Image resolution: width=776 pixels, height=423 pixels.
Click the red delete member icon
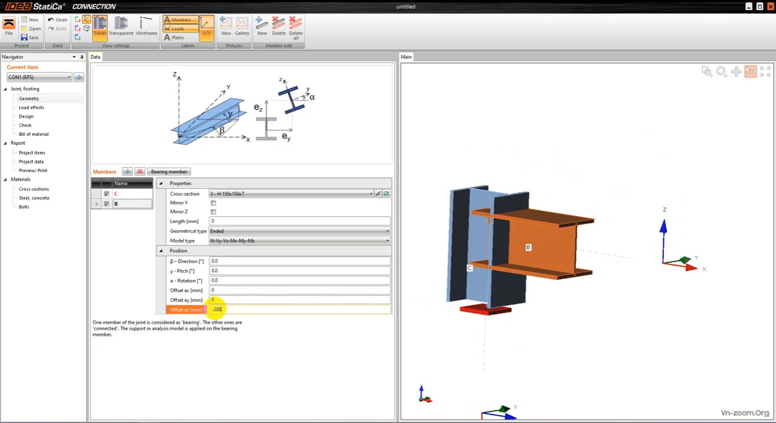pyautogui.click(x=139, y=172)
